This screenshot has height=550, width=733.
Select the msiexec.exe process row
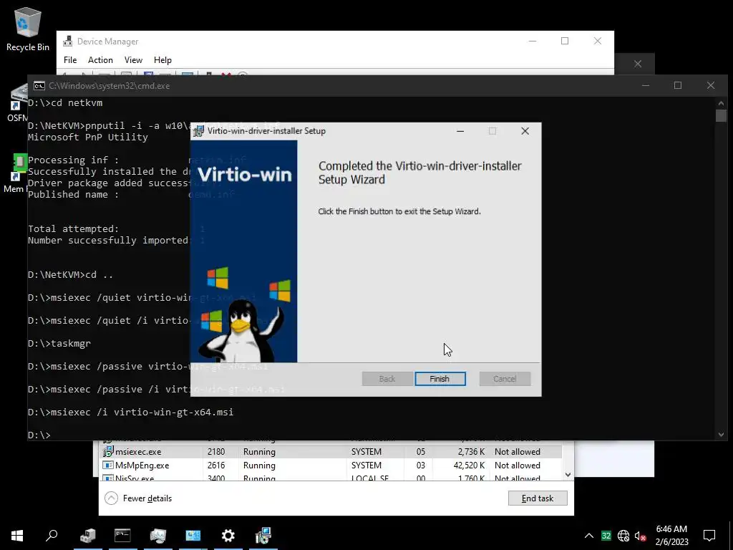(x=331, y=452)
